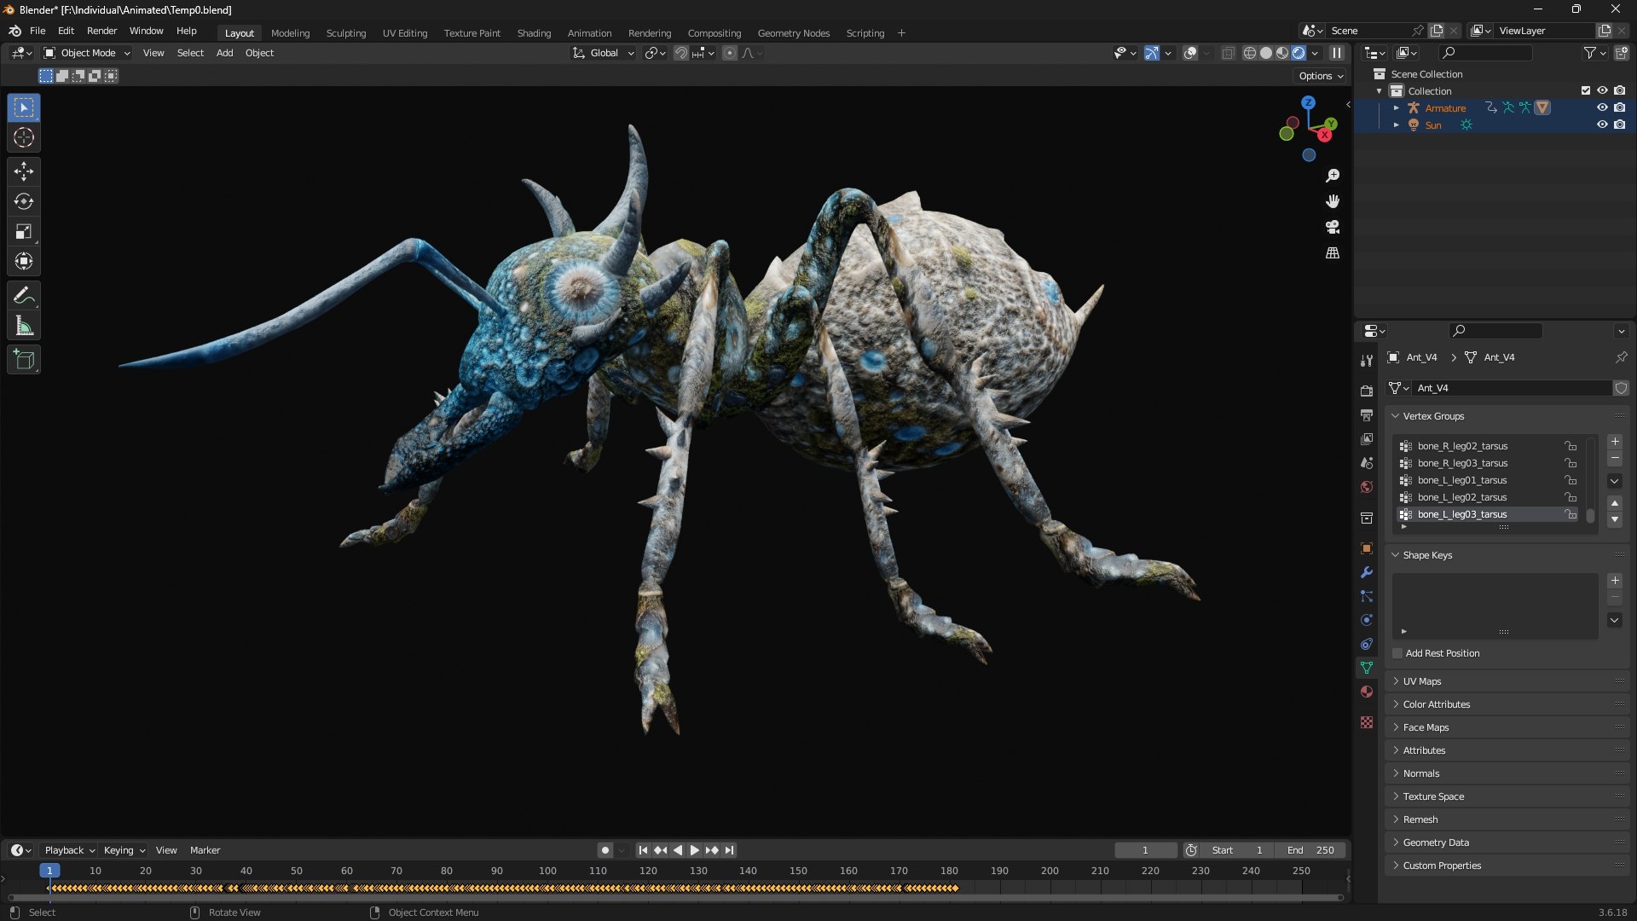Move vertex group up in list

[x=1615, y=503]
